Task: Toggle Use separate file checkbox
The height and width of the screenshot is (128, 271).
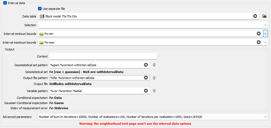Action: [40, 9]
